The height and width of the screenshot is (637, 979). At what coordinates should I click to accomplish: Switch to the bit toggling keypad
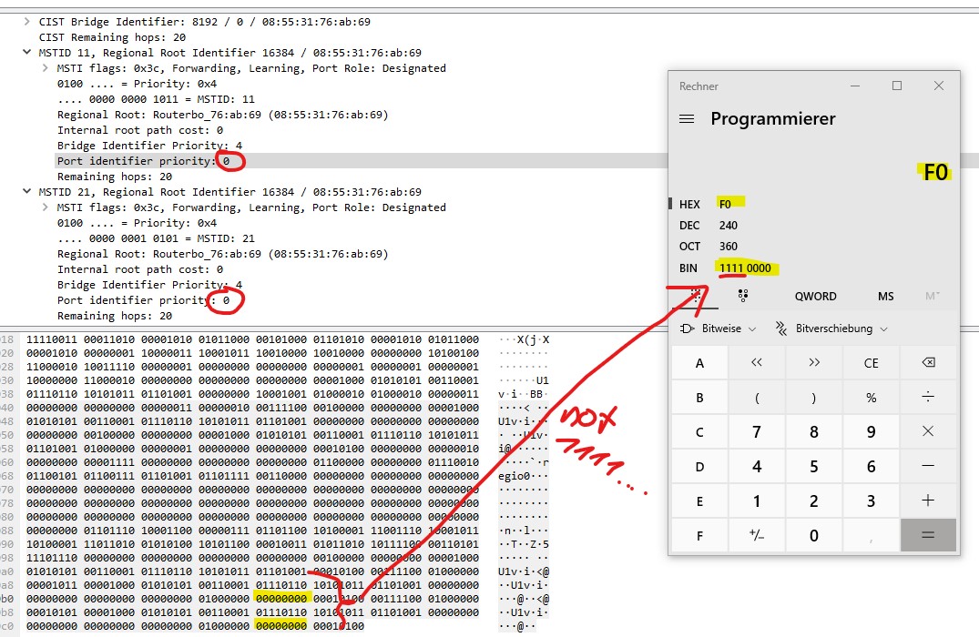tap(742, 296)
